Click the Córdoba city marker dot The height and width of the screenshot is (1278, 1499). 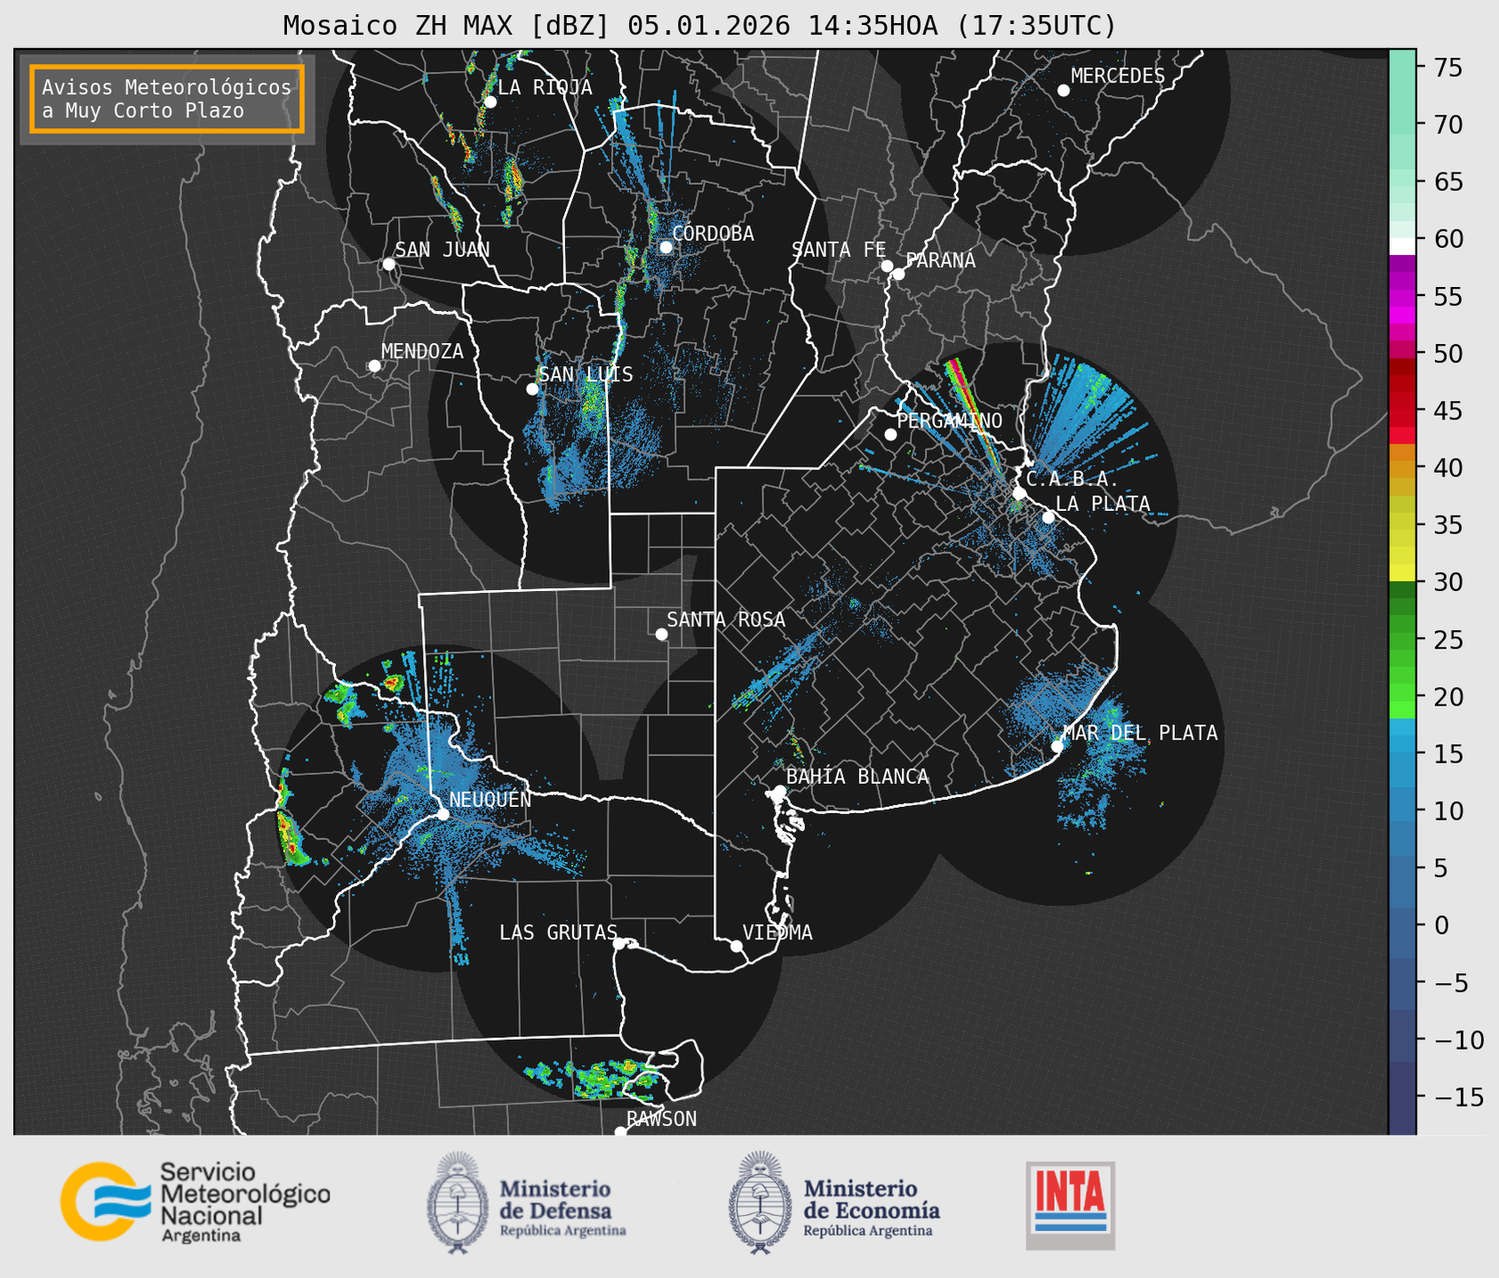tap(666, 247)
